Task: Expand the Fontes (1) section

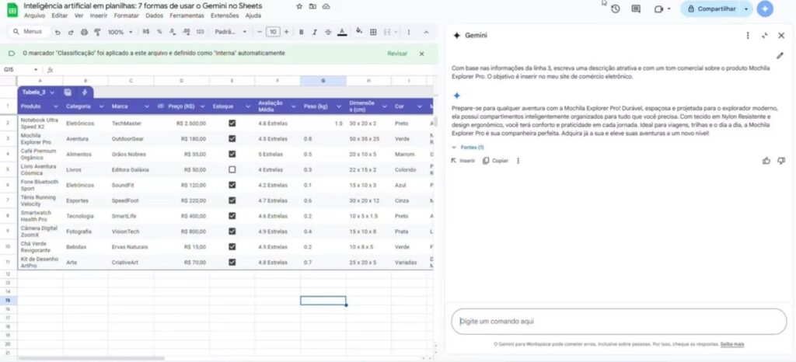Action: pos(467,147)
